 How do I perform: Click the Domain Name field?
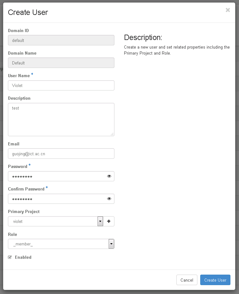pos(61,63)
